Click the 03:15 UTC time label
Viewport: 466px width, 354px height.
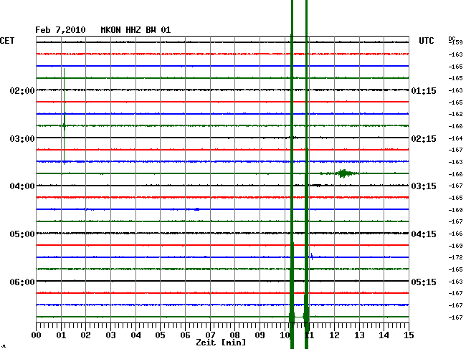coord(424,186)
